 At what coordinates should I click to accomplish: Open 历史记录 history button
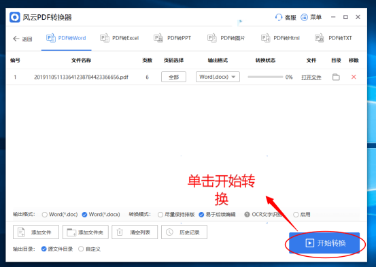coord(184,232)
